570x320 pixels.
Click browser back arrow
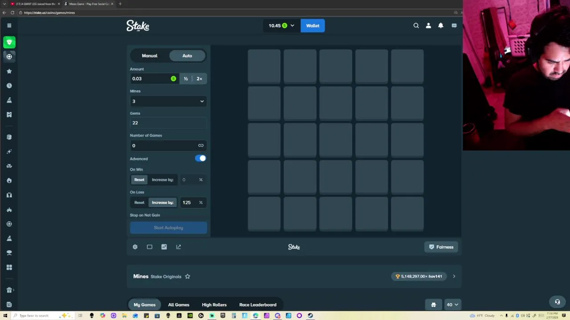click(x=4, y=12)
